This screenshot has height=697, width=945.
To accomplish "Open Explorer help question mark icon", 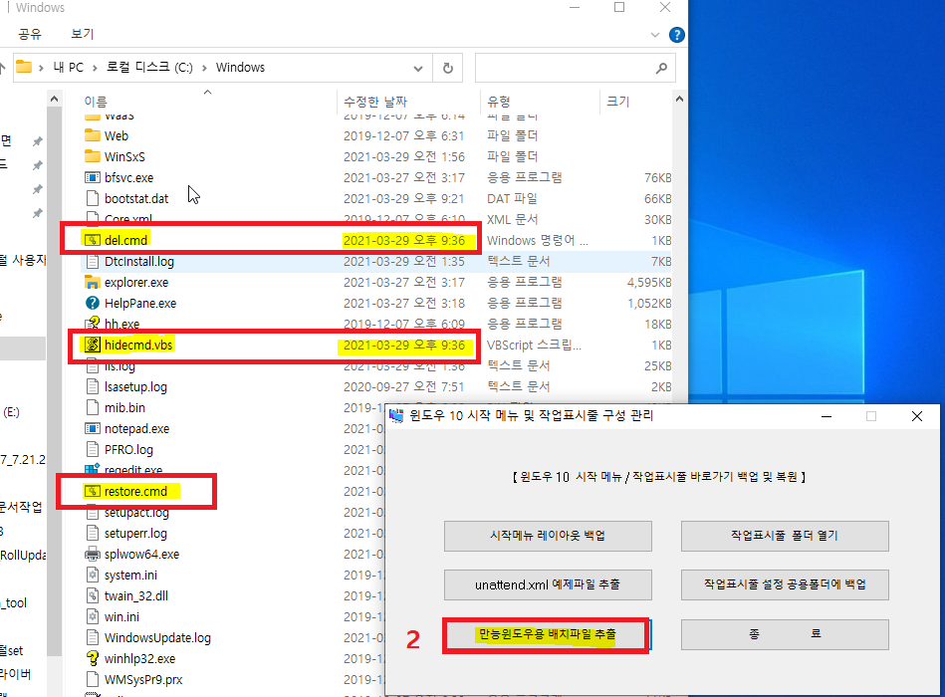I will pos(677,35).
